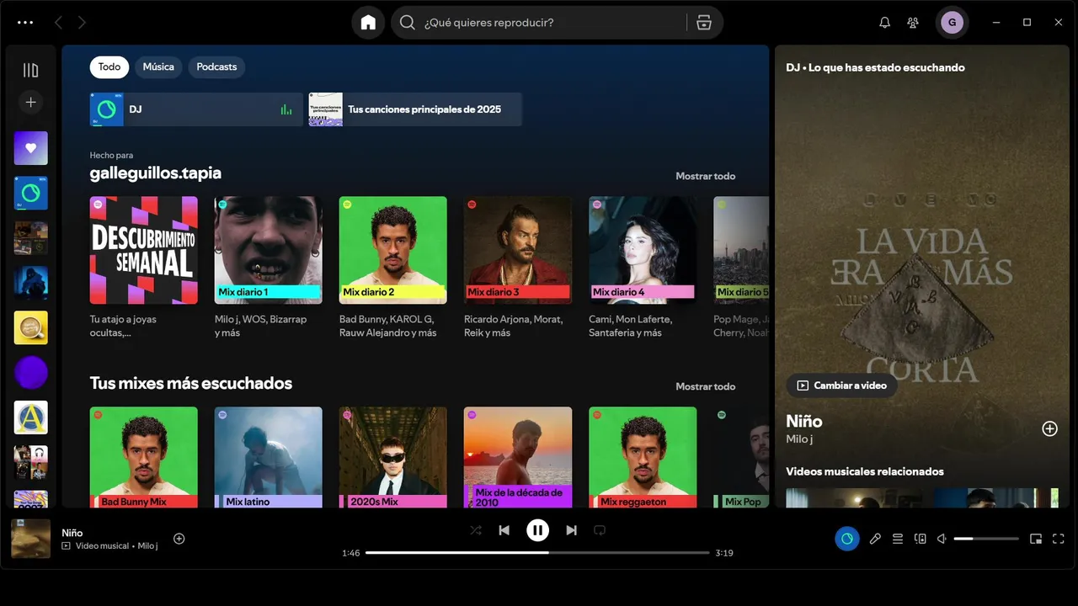1078x606 pixels.
Task: Click 'DJ • Lo que has estado escuchando' header
Action: coord(875,67)
